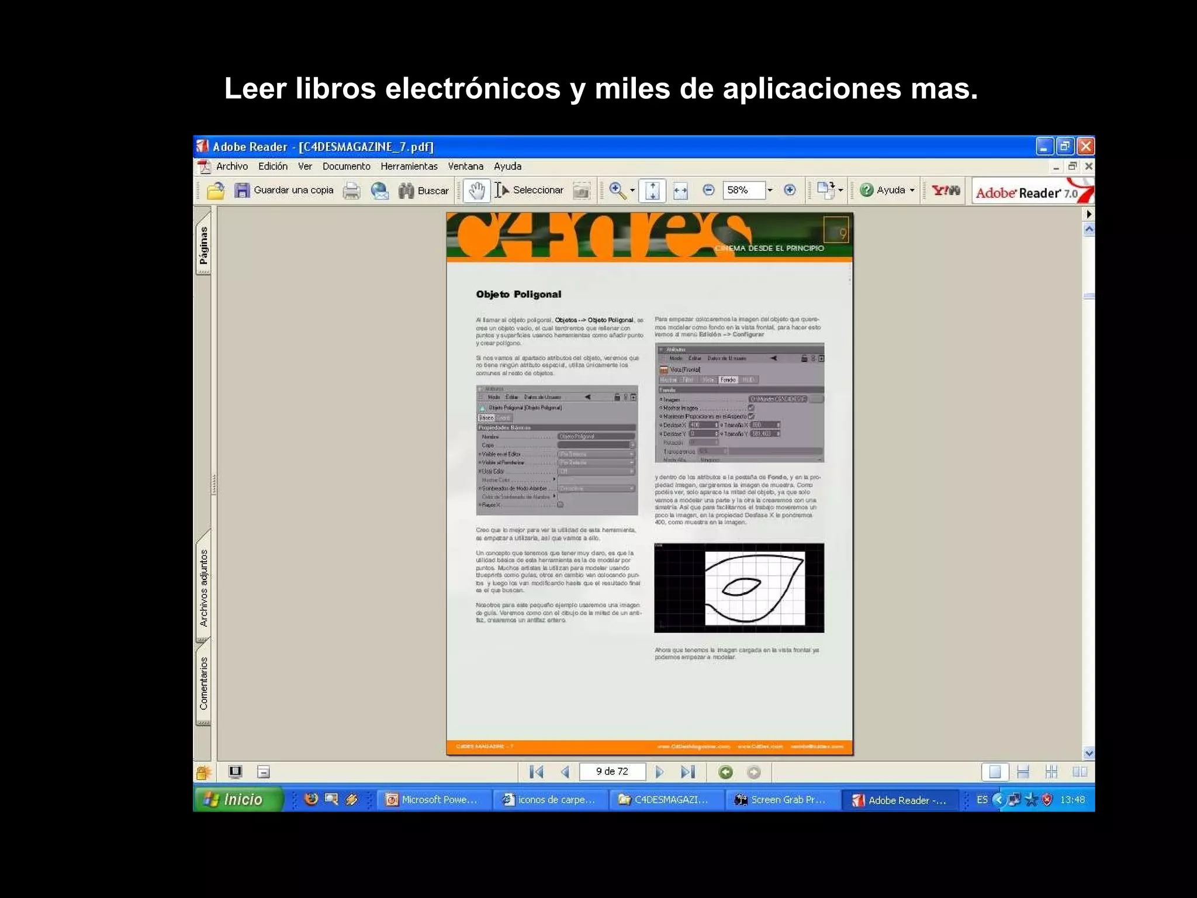Go to last page button
Image resolution: width=1197 pixels, height=898 pixels.
click(x=688, y=772)
